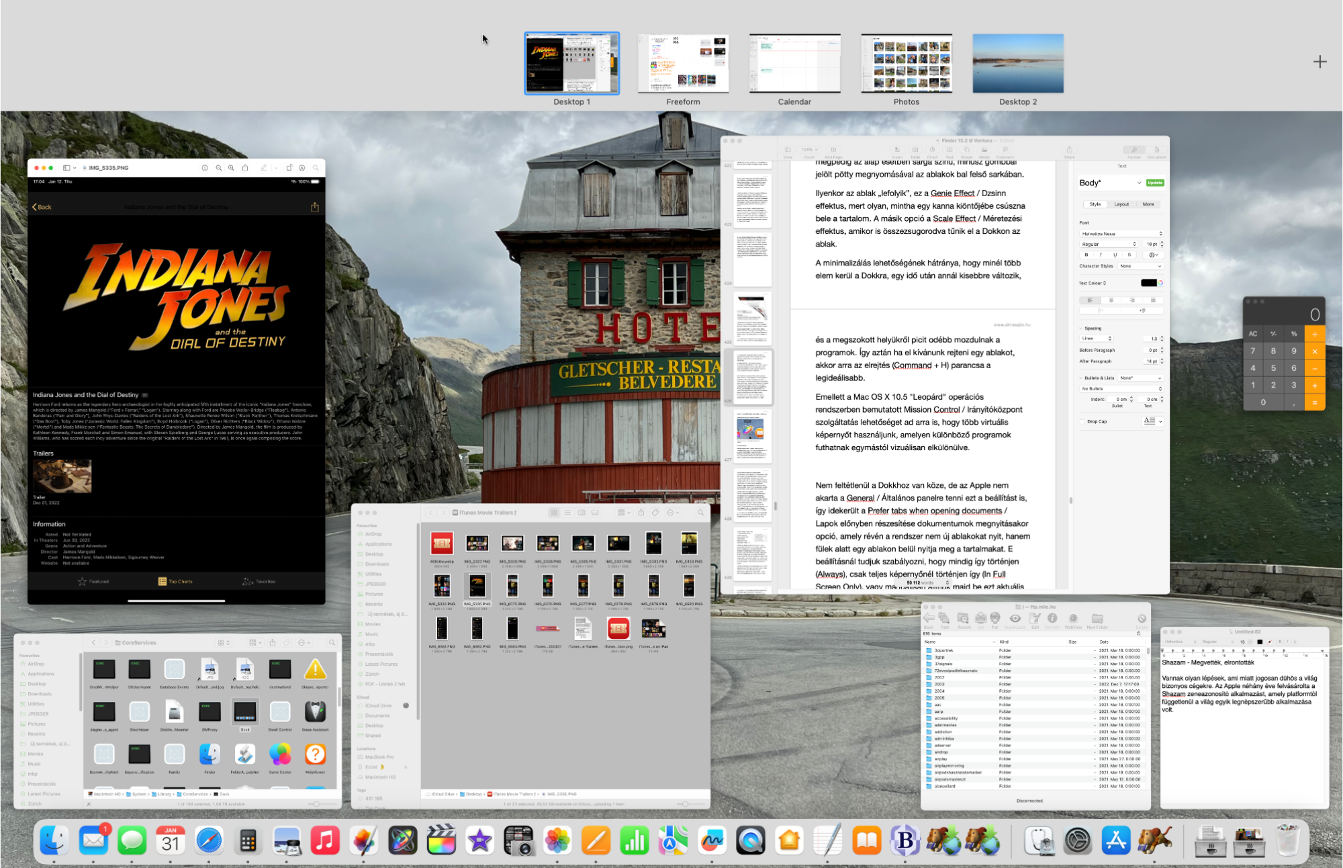Toggle italic in Pages format panel
1343x868 pixels.
pos(1101,255)
